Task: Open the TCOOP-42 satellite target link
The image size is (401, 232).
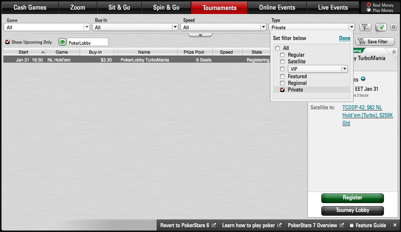Action: (x=368, y=115)
